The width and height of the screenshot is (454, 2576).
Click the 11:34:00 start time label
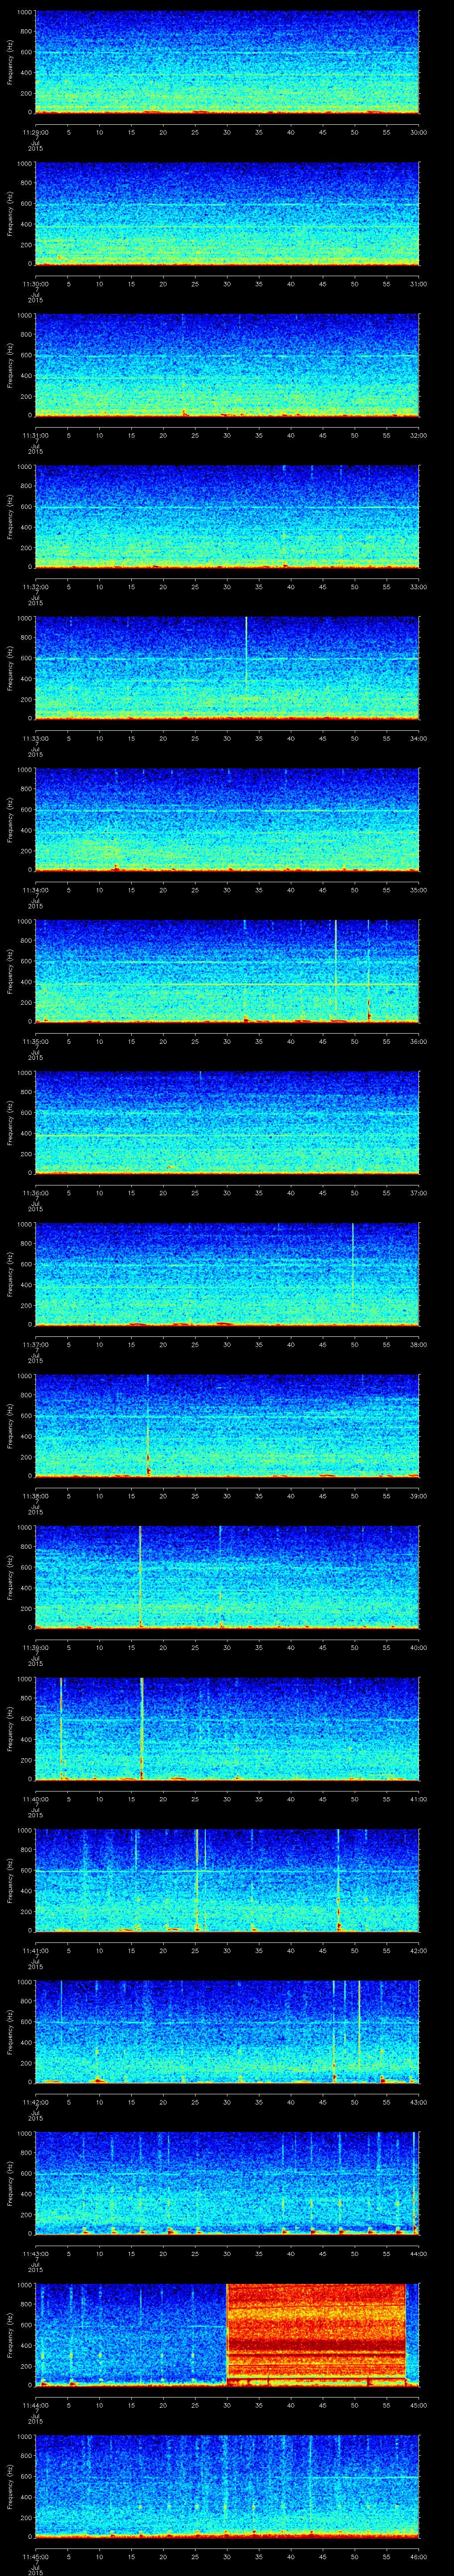click(35, 890)
